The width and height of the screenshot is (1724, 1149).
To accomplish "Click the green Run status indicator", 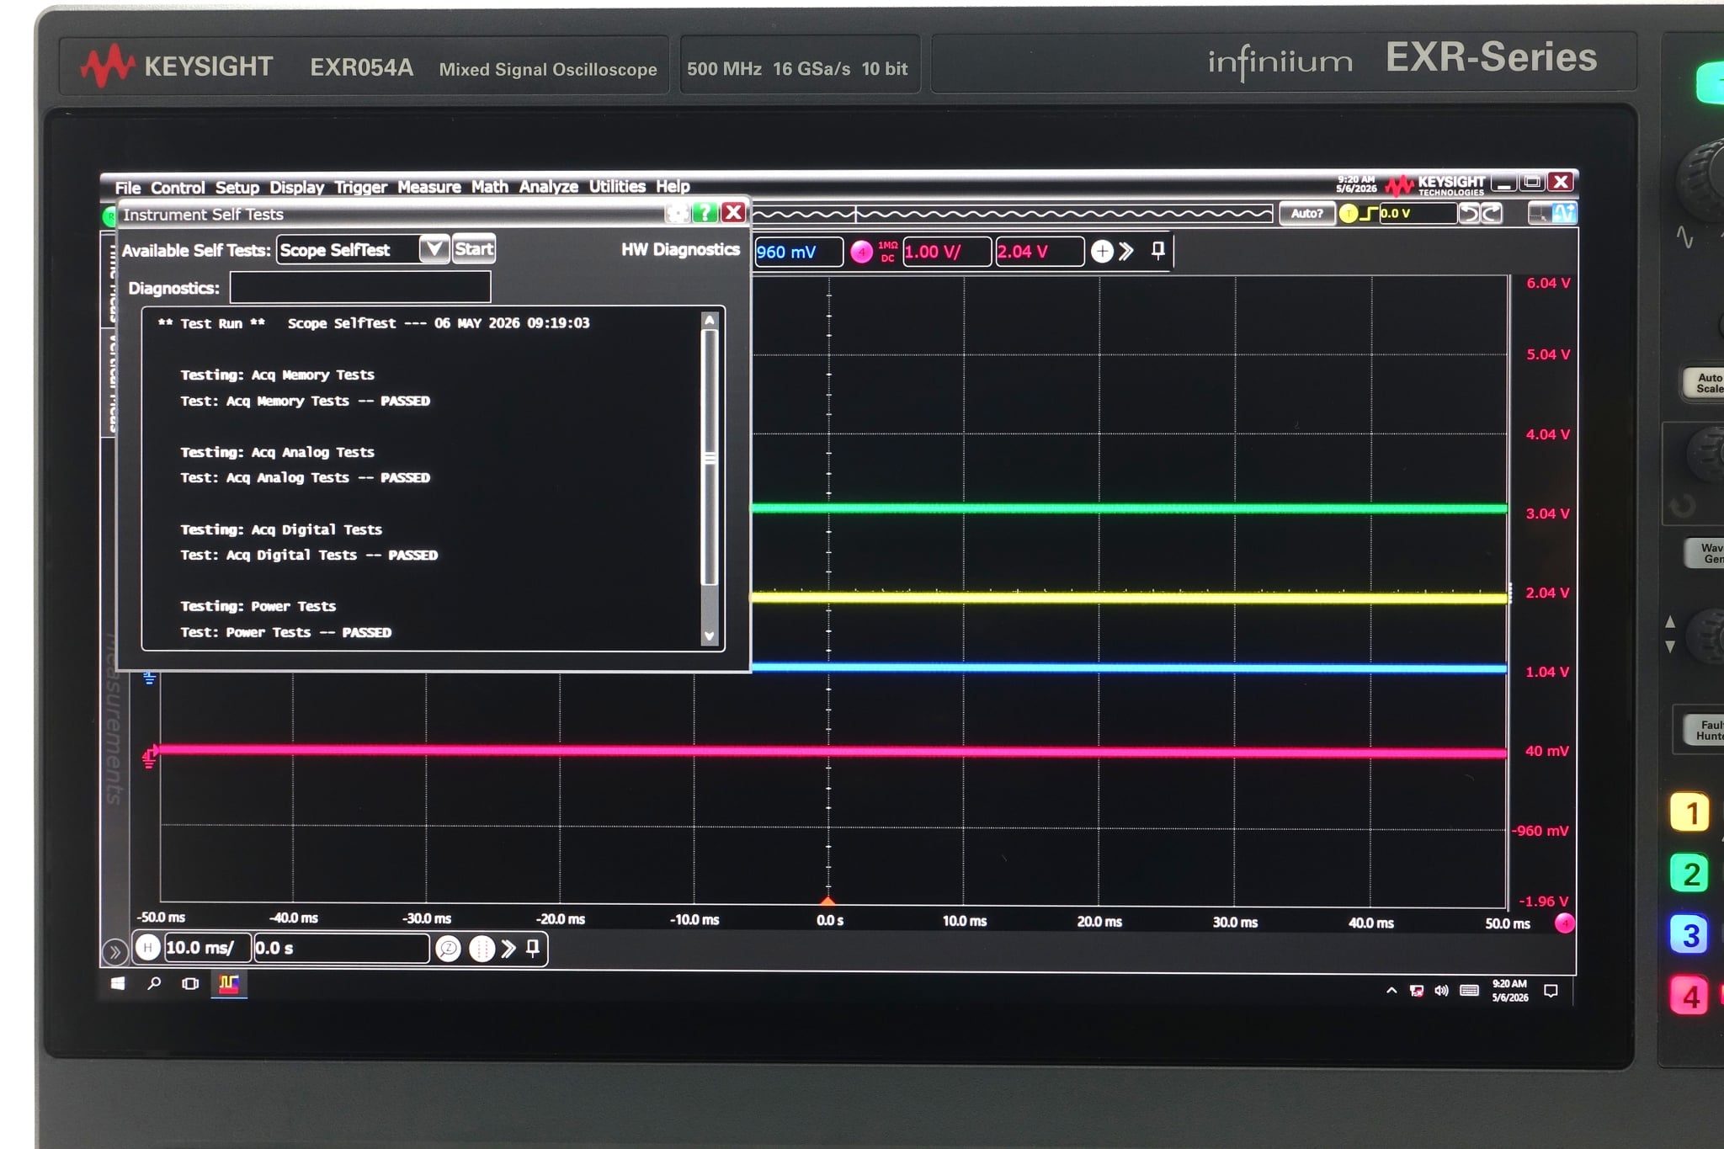I will (109, 216).
